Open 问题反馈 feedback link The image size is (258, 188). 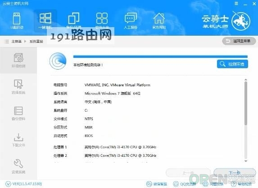[x=213, y=183]
